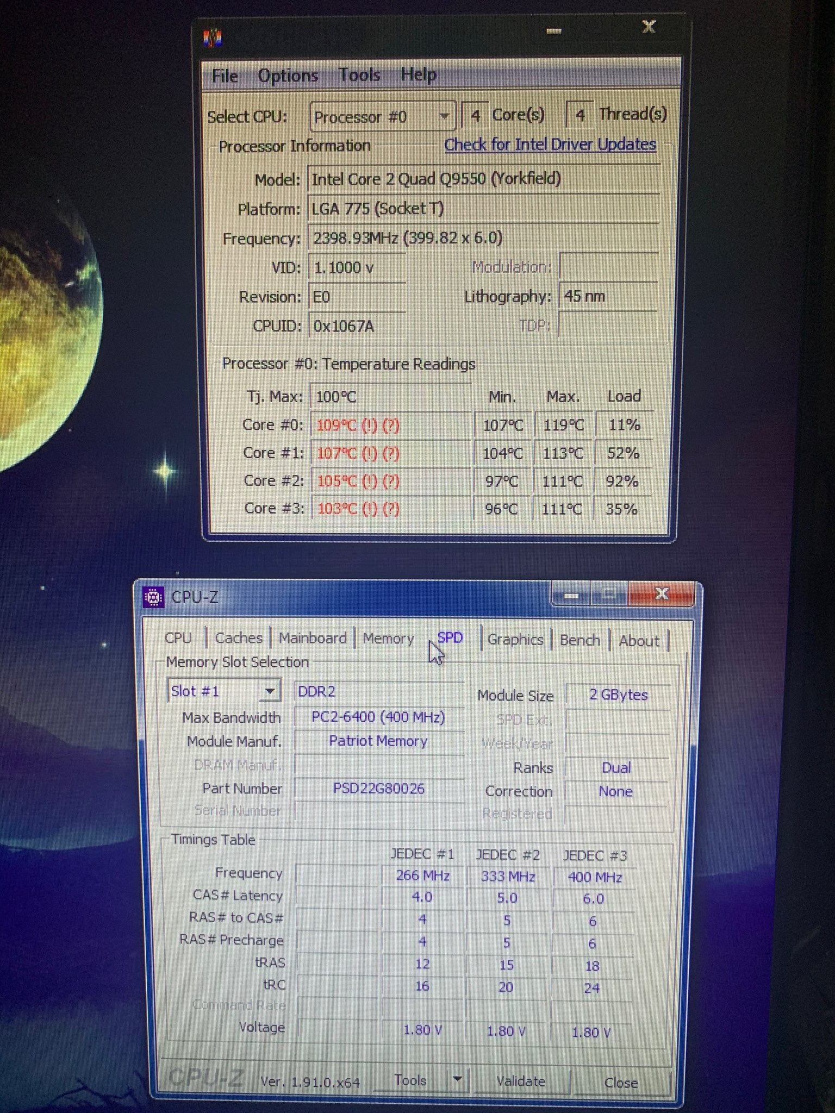Switch to the Memory tab in CPU-Z
835x1113 pixels.
click(388, 639)
